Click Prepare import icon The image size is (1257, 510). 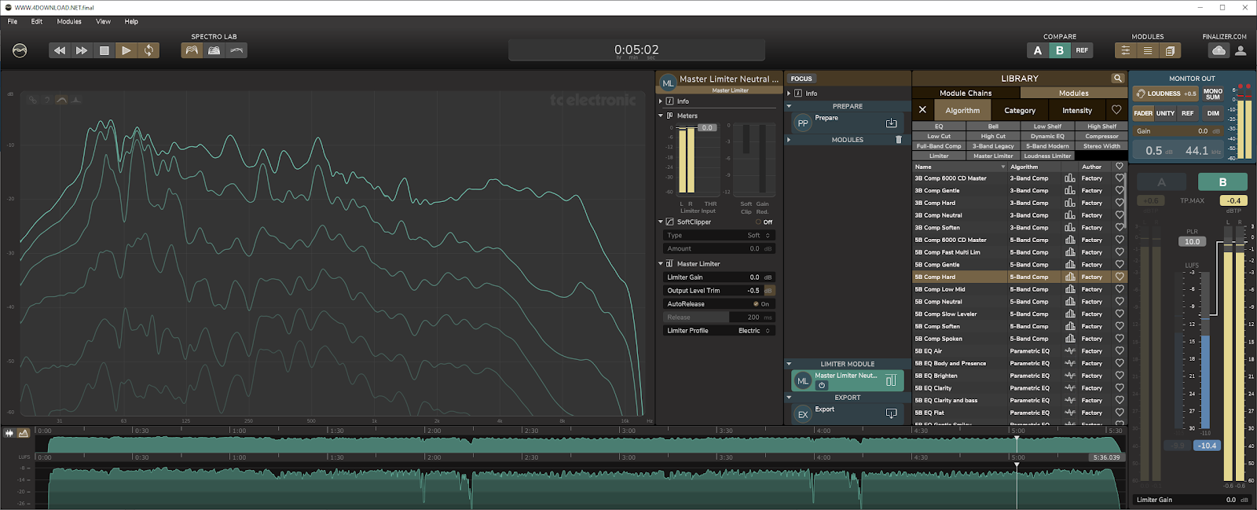coord(891,123)
